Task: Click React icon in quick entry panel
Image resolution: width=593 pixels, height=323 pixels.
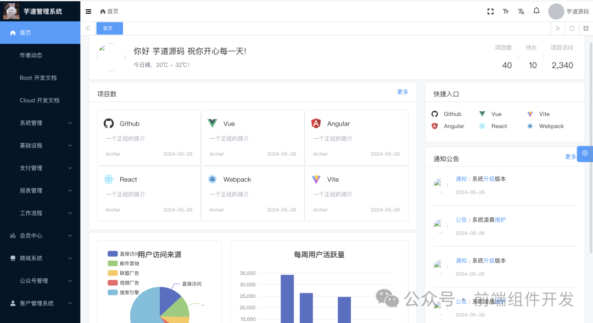Action: point(482,126)
